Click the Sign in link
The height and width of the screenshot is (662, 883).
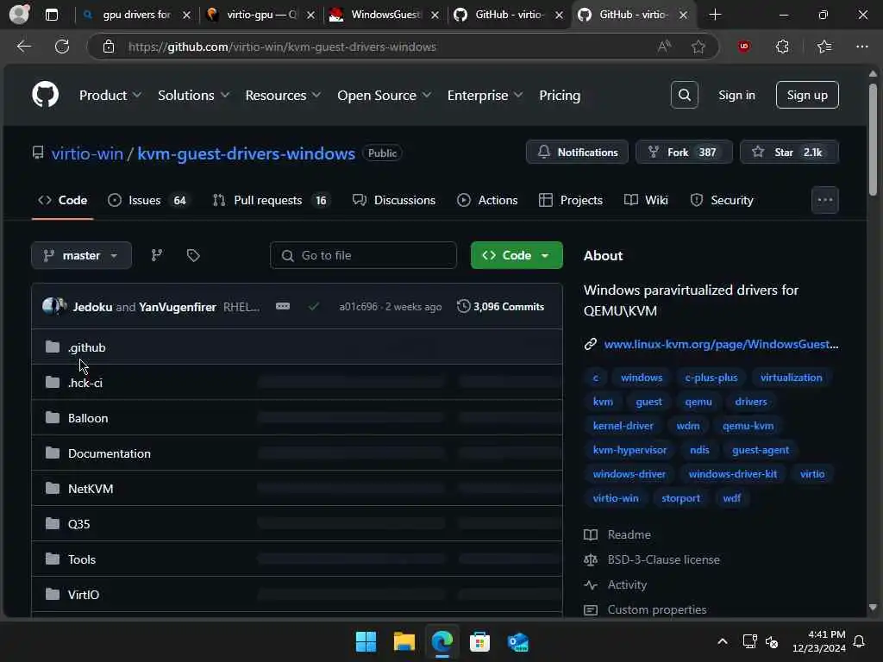pyautogui.click(x=736, y=95)
